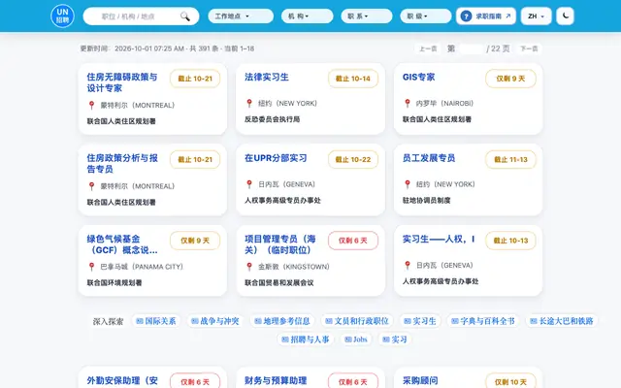Toggle dark mode moon icon
Viewport: 621px width, 388px height.
click(565, 16)
